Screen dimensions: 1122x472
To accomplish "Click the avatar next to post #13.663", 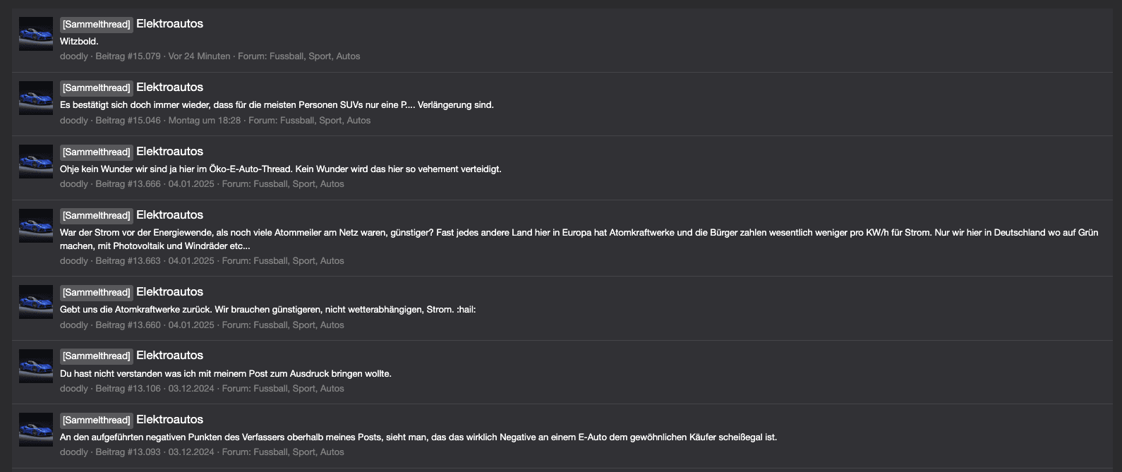I will tap(36, 226).
